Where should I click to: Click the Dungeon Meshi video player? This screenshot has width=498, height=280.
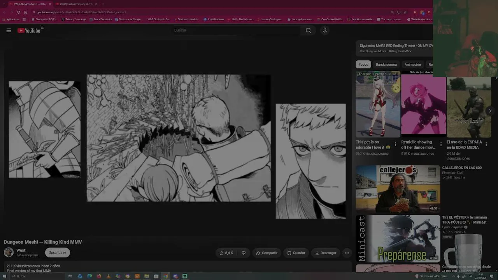pos(177,138)
